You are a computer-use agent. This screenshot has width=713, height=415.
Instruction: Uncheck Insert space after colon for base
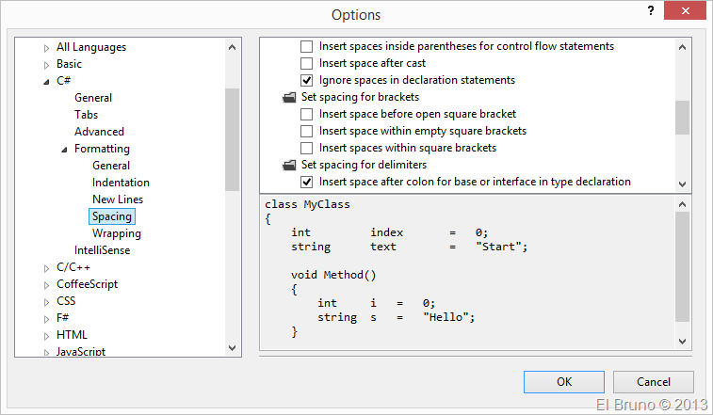[x=306, y=182]
